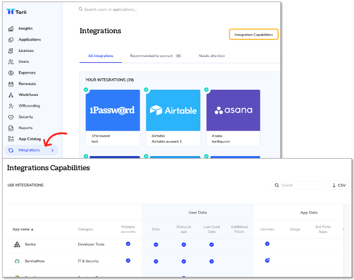Click the Integration Capabilities button
354x280 pixels.
coord(254,35)
